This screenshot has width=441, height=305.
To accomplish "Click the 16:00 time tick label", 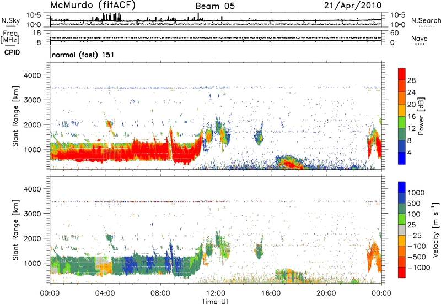I will click(x=271, y=293).
